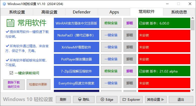Install XnViewMP with 一键安装
The width and height of the screenshot is (196, 106).
(x=111, y=47)
